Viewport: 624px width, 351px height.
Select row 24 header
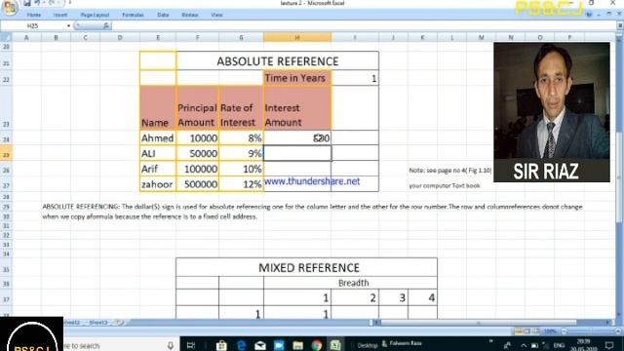point(6,138)
